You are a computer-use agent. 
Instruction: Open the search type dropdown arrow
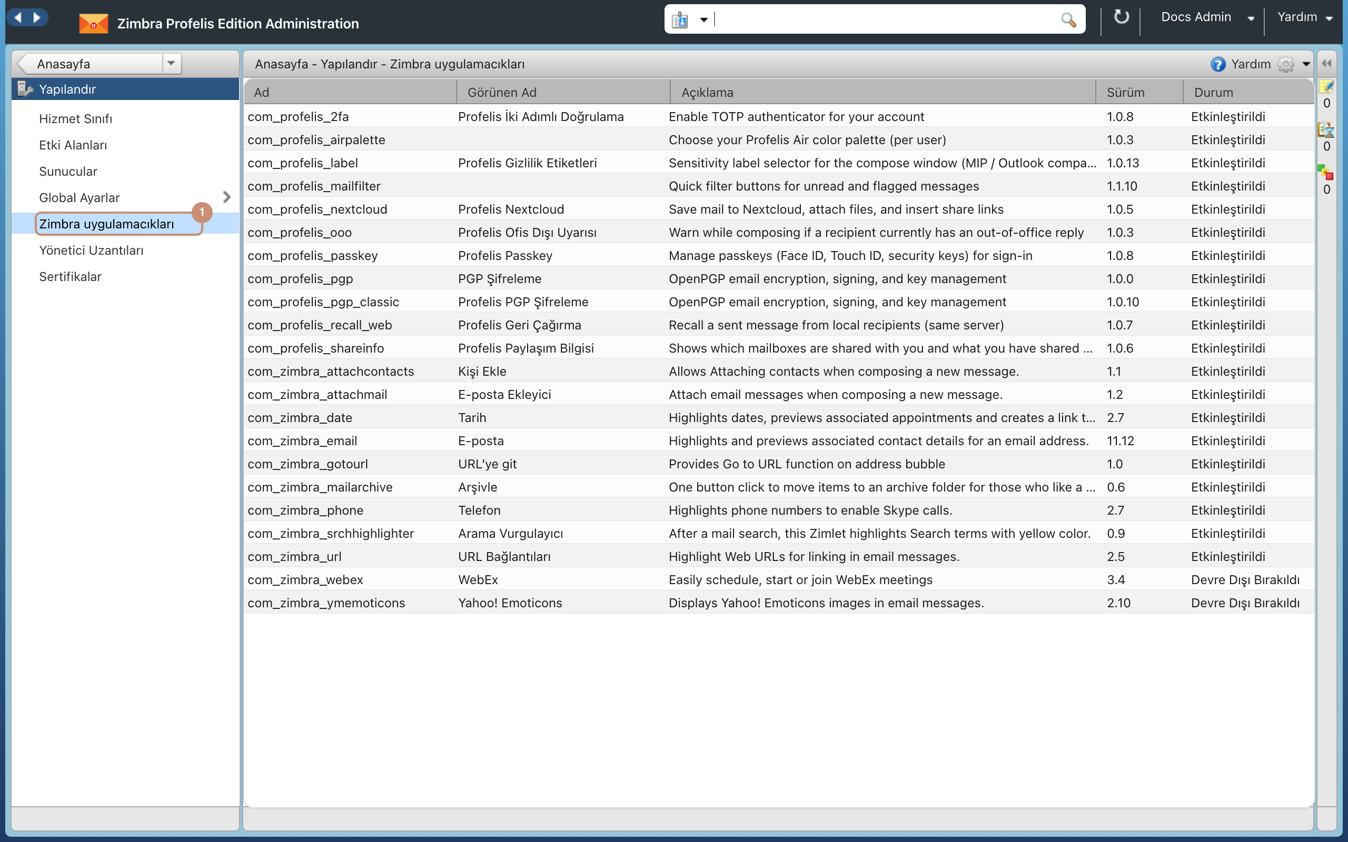tap(704, 20)
